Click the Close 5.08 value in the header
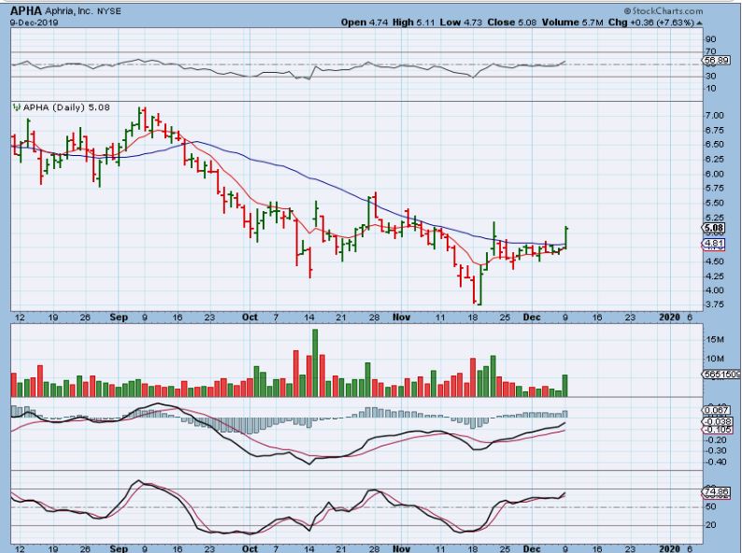 [511, 22]
